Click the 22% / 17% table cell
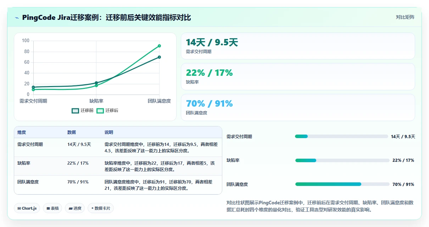Screen dimensions: 429x227 click(x=78, y=163)
